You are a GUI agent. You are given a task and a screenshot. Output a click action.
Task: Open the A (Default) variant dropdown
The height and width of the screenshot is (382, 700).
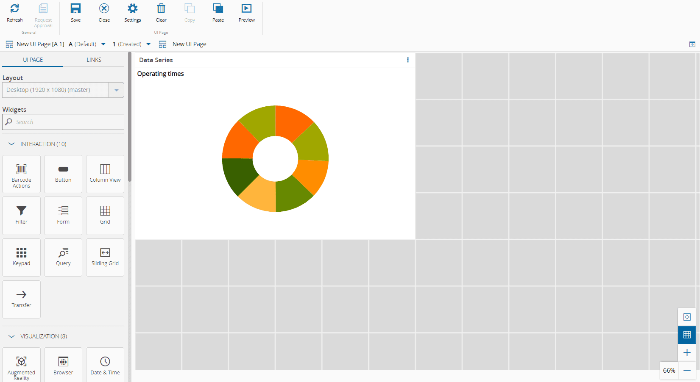point(103,44)
